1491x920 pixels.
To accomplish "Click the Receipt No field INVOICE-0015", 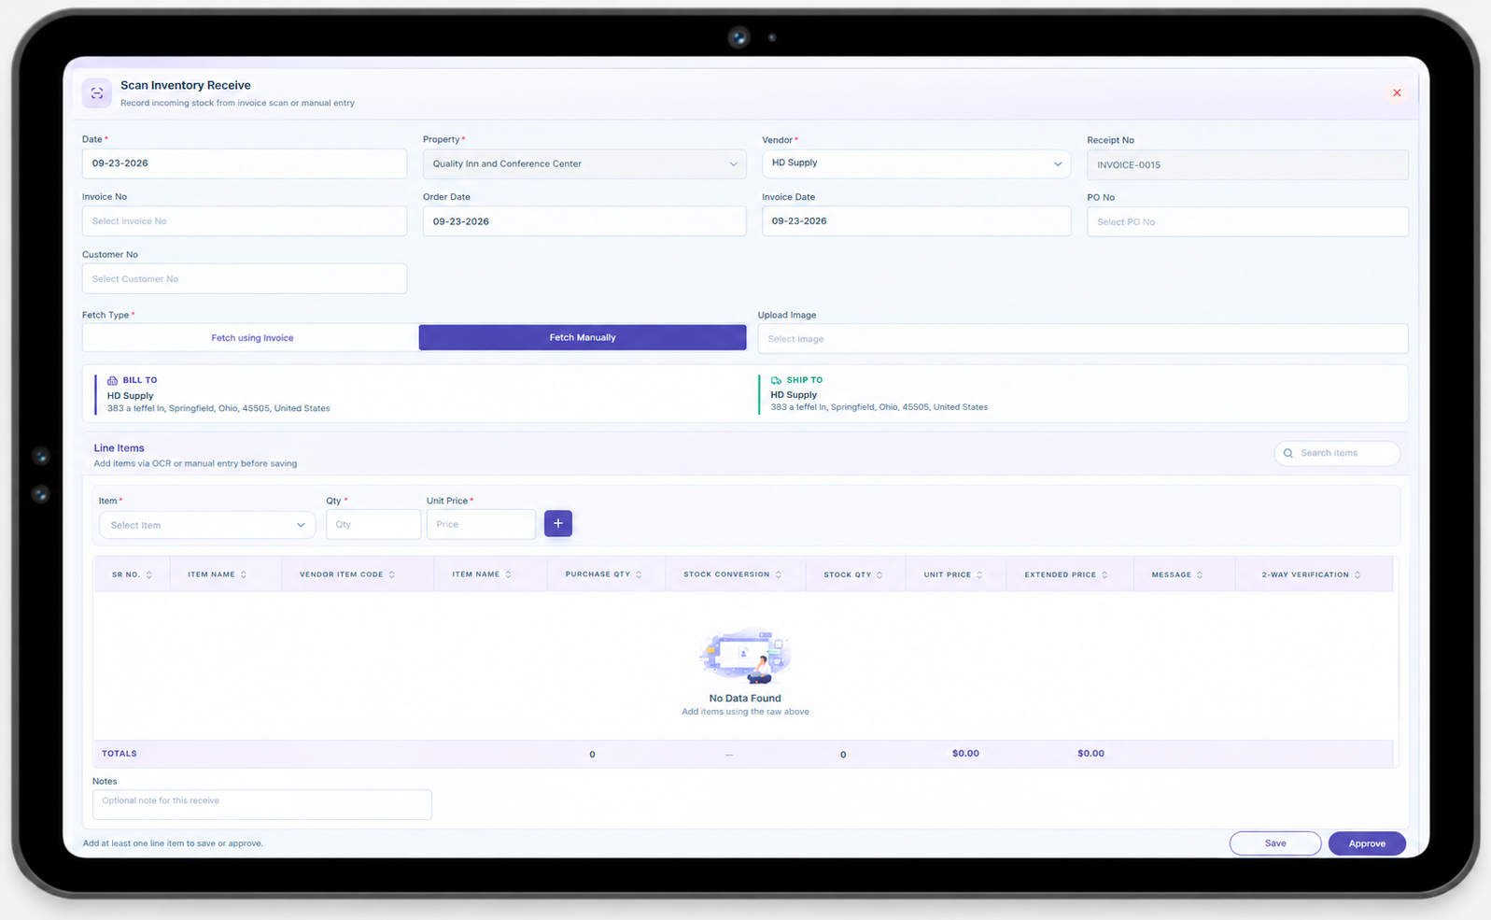I will [1247, 165].
